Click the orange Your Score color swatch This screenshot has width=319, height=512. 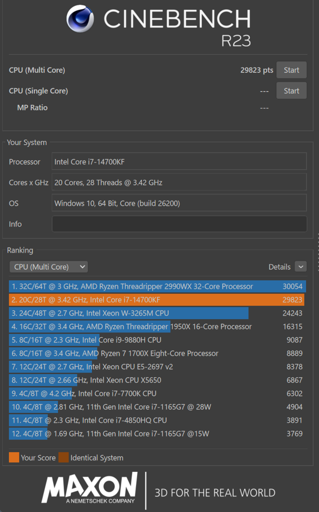pos(14,457)
